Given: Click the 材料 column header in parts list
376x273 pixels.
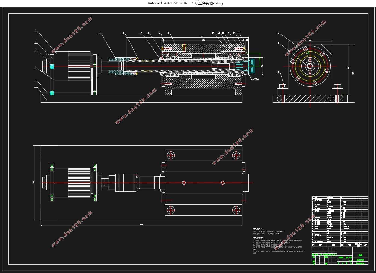Looking at the screenshot, I should click(349, 245).
